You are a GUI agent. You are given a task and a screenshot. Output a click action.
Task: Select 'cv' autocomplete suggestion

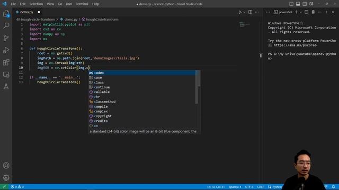coord(142,126)
